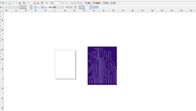The image size is (196, 111).
Task: Click the Zoom Out magnifier icon
Action: (x=66, y=3)
